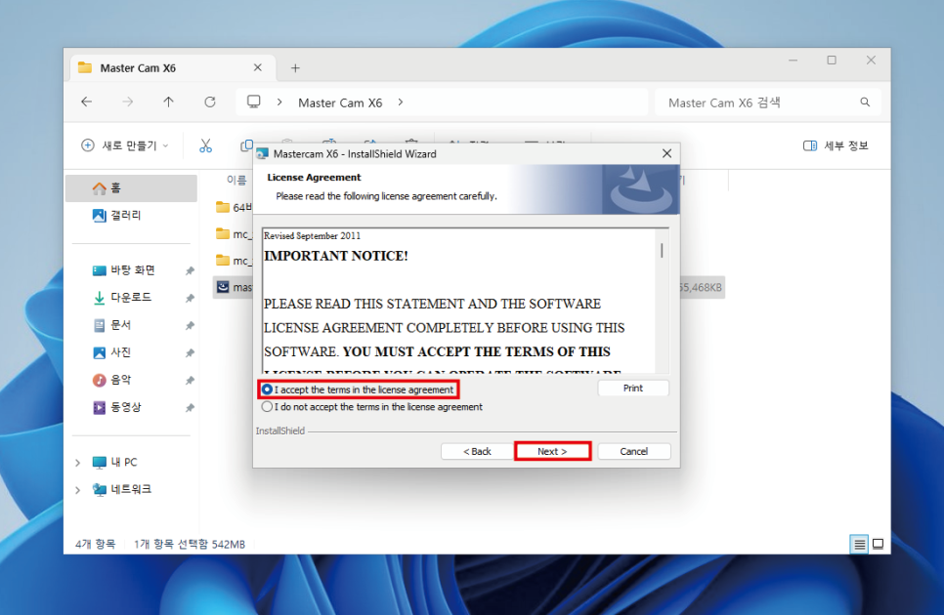Open 홈 (Home) in navigation pane
944x615 pixels.
(131, 188)
